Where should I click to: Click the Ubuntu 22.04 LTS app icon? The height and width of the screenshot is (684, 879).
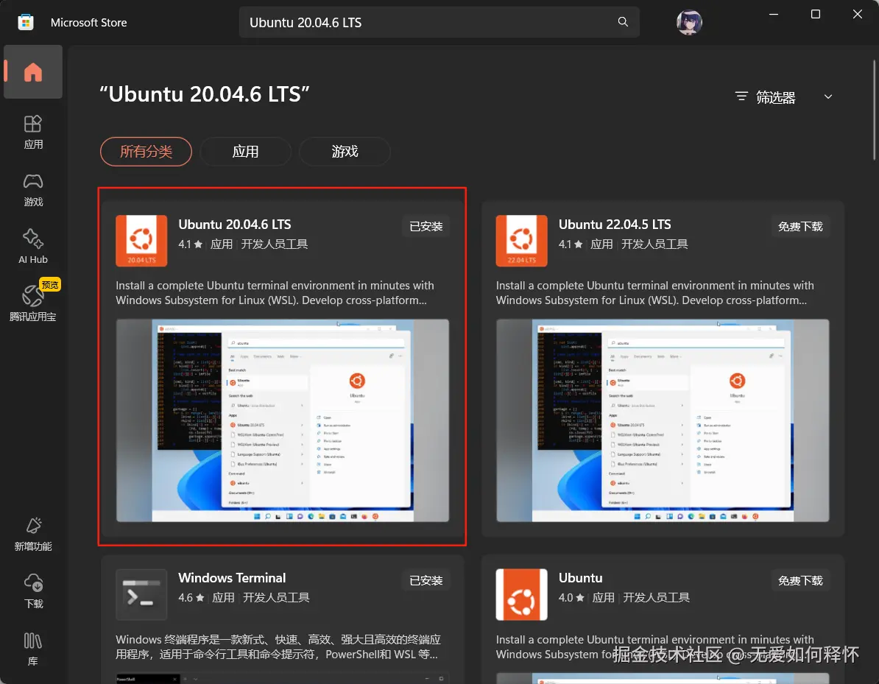(x=521, y=241)
